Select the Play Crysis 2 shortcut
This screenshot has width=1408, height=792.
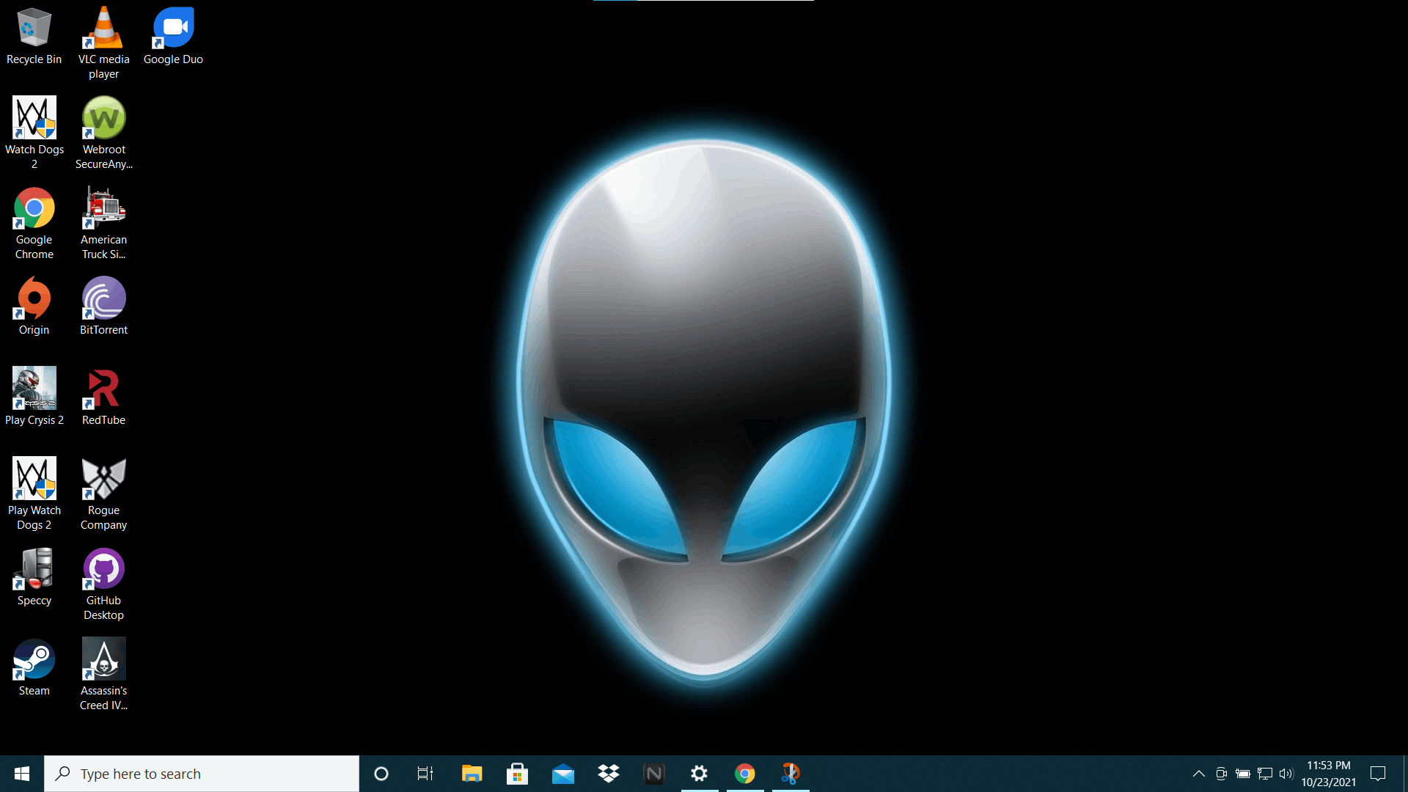click(x=34, y=389)
